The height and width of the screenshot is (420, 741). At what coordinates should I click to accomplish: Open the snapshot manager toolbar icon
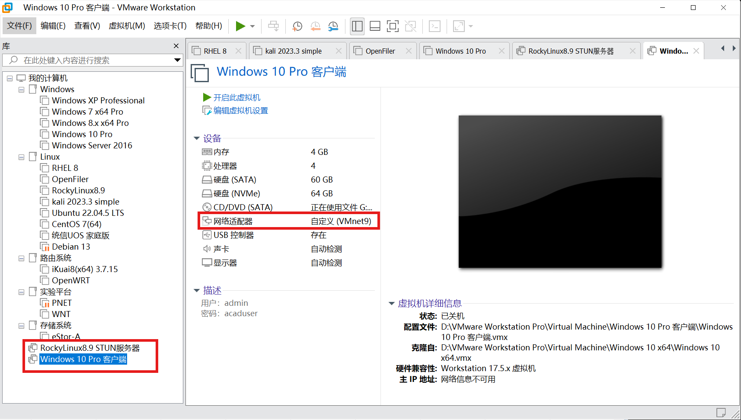(x=333, y=26)
